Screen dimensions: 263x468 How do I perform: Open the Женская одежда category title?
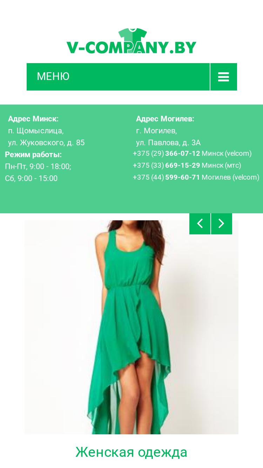click(x=131, y=452)
